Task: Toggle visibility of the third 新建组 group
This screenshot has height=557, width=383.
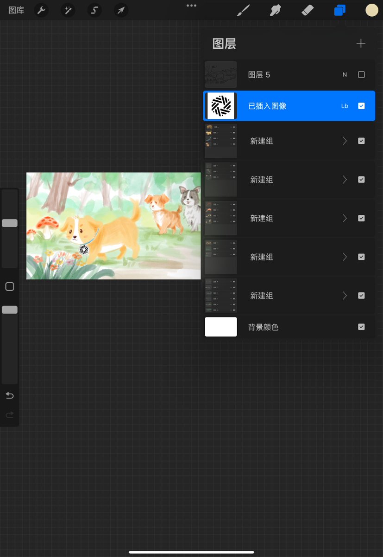Action: tap(361, 218)
